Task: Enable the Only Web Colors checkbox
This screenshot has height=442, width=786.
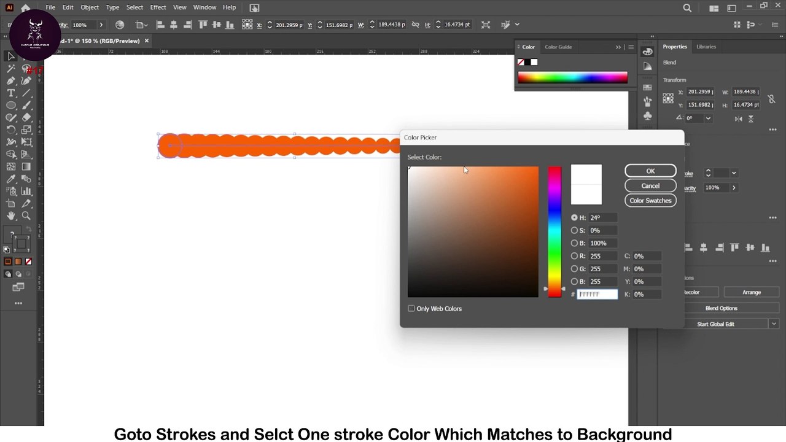Action: [411, 309]
